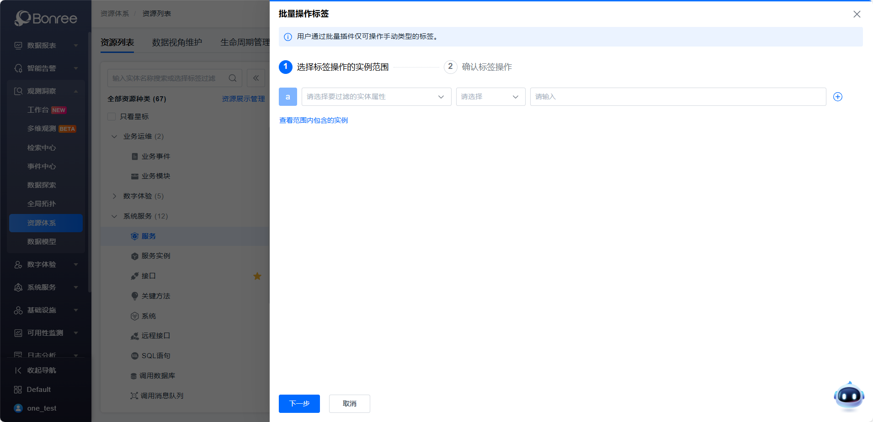Collapse the resource panel with double-chevron icon

(x=256, y=78)
